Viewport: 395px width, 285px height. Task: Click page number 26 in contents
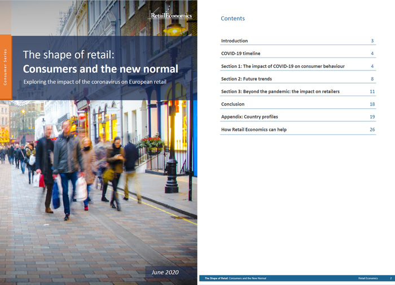pos(372,130)
